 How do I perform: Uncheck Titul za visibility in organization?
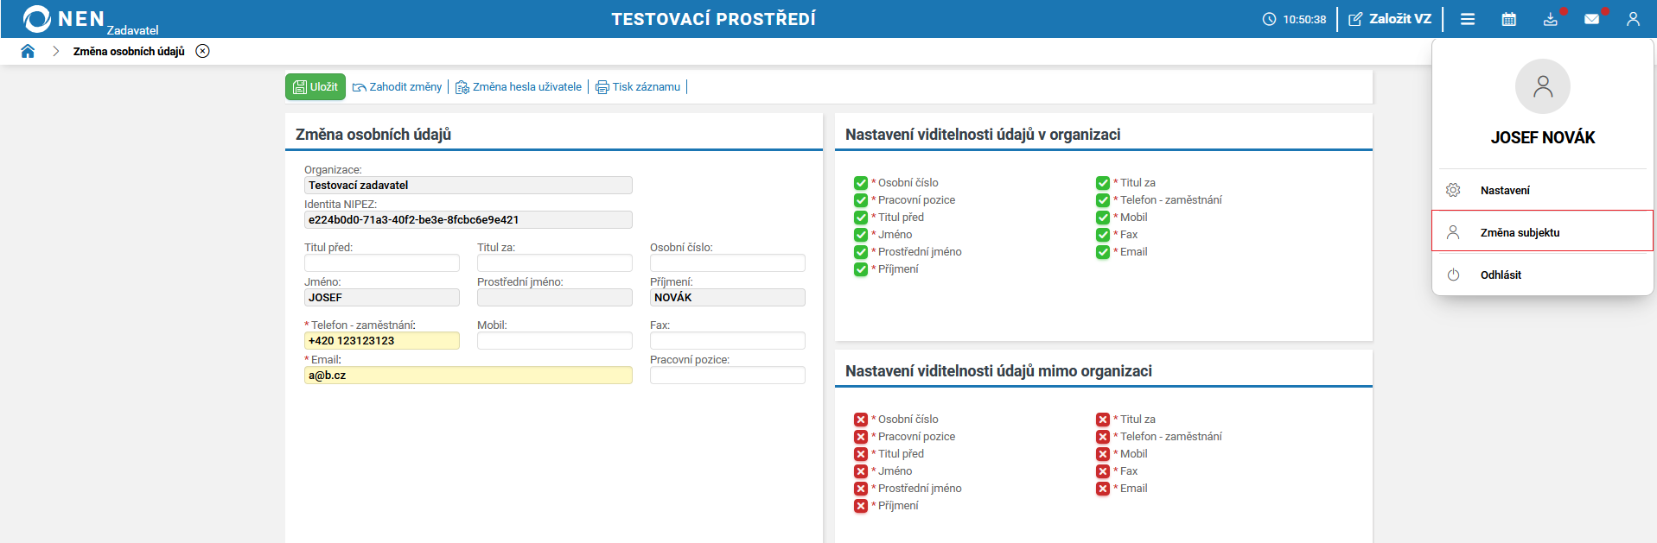[x=1103, y=183]
